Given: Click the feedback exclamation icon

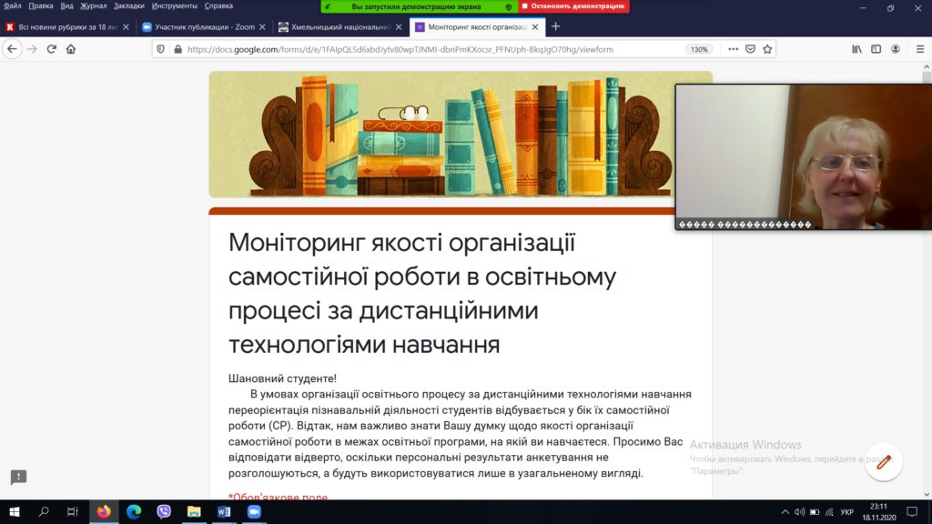Looking at the screenshot, I should point(18,478).
